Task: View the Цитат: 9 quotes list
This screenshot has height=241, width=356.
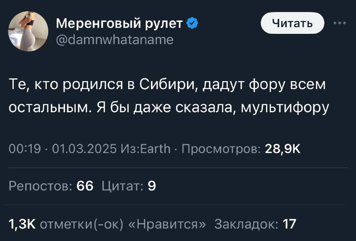Action: [129, 186]
